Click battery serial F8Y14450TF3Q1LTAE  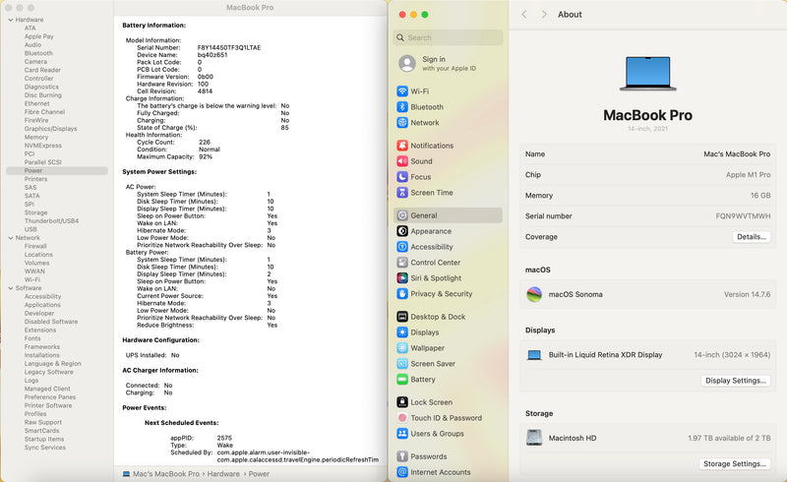(x=229, y=47)
